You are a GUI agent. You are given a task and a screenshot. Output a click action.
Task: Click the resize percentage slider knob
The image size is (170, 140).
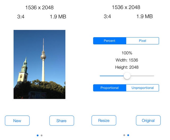point(127,76)
